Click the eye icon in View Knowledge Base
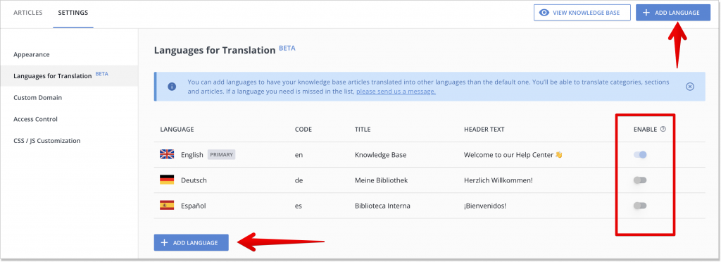 click(544, 13)
